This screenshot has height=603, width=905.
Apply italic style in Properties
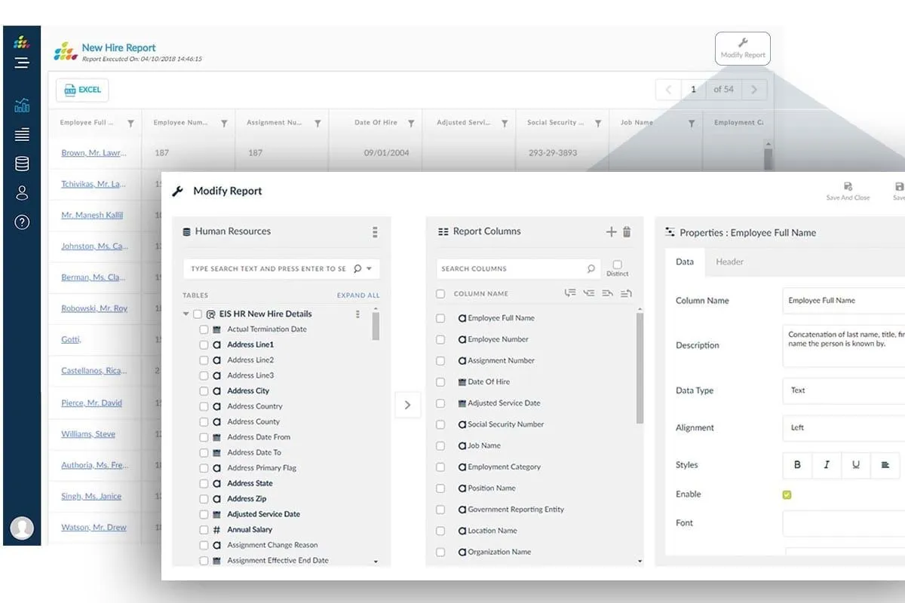pyautogui.click(x=827, y=465)
